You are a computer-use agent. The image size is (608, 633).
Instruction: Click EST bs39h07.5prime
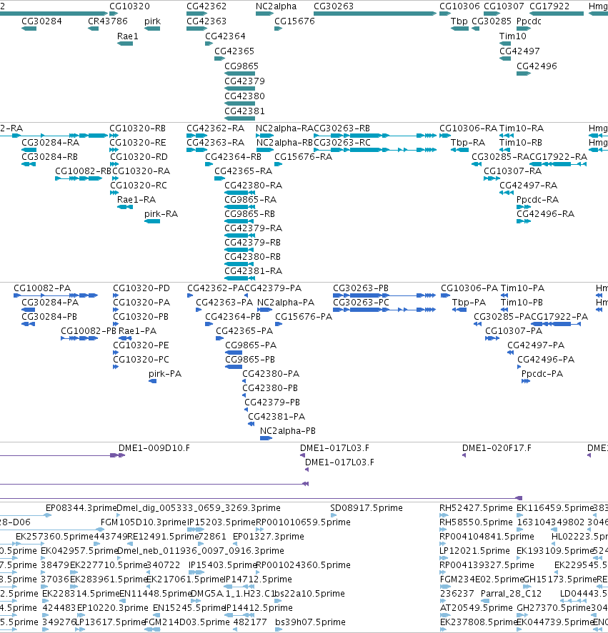click(310, 622)
